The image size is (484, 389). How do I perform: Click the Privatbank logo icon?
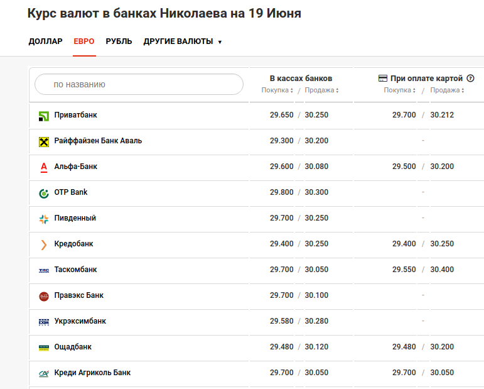click(x=44, y=116)
